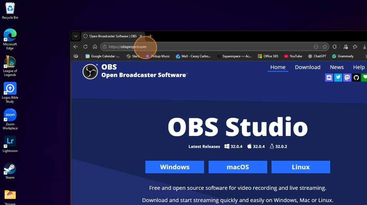Image resolution: width=367 pixels, height=205 pixels.
Task: Open the Storage folder on the desktop
Action: 10,197
